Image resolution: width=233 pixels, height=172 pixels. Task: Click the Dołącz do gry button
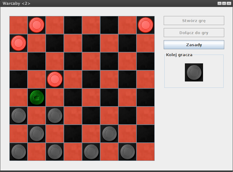click(x=194, y=33)
